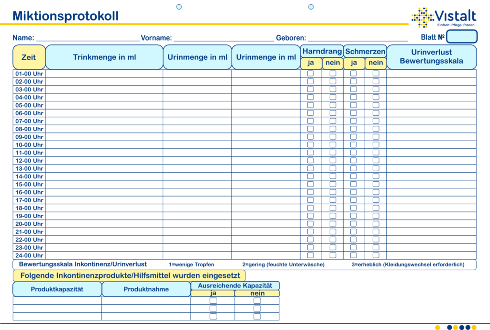The height and width of the screenshot is (330, 490).
Task: Check Harndrang ja for 01-00 Uhr
Action: [x=311, y=74]
